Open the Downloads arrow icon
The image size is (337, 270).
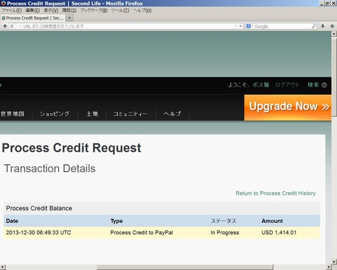pyautogui.click(x=323, y=26)
